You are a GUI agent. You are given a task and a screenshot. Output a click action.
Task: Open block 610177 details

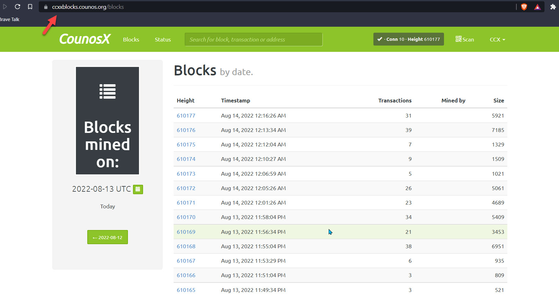(186, 116)
